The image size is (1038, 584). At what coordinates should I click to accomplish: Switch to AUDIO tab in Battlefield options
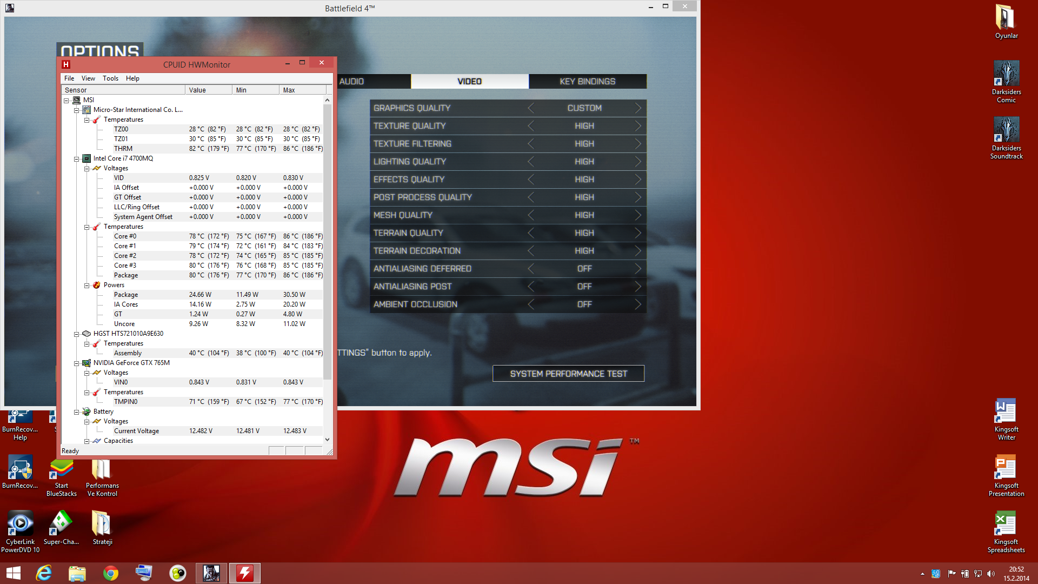pyautogui.click(x=374, y=81)
